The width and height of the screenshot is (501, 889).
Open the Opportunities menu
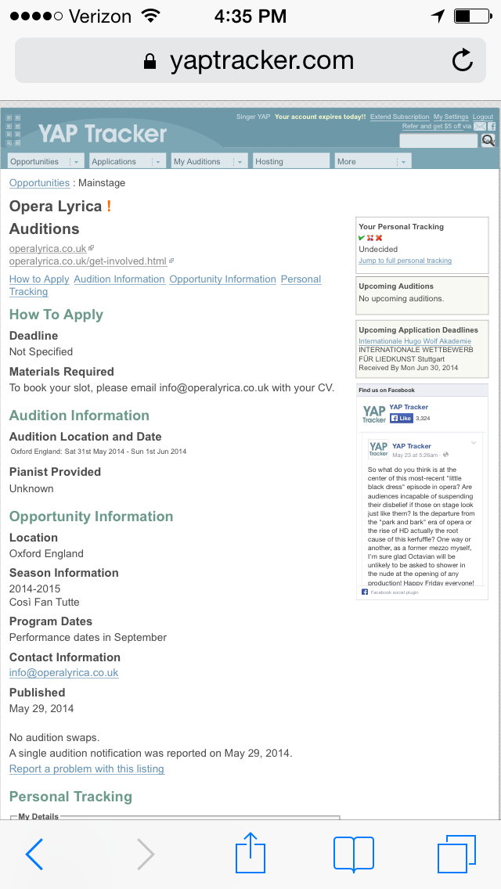(x=34, y=161)
